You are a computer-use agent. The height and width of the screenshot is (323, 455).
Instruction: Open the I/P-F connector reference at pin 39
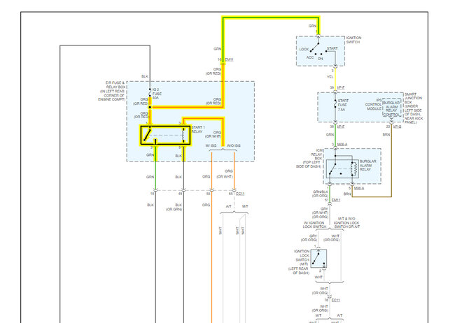click(x=341, y=87)
